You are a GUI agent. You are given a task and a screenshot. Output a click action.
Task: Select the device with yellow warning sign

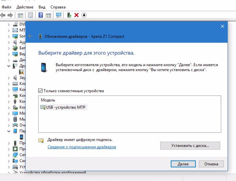21,72
